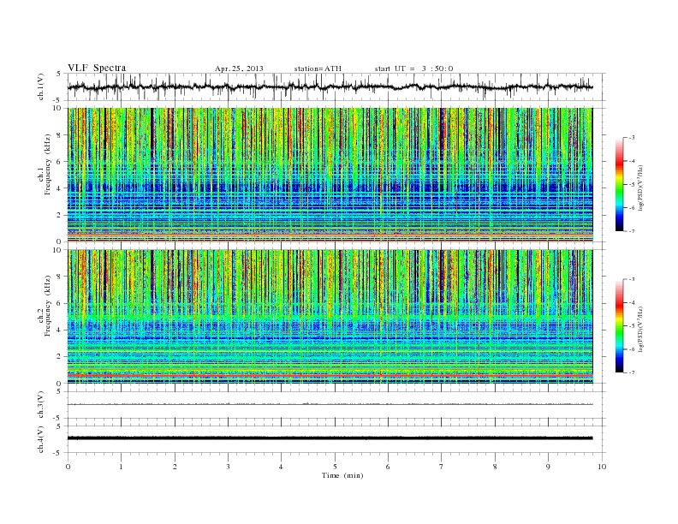Image resolution: width=678 pixels, height=524 pixels.
Task: Click the ch.4(V) axis label
Action: (x=41, y=439)
